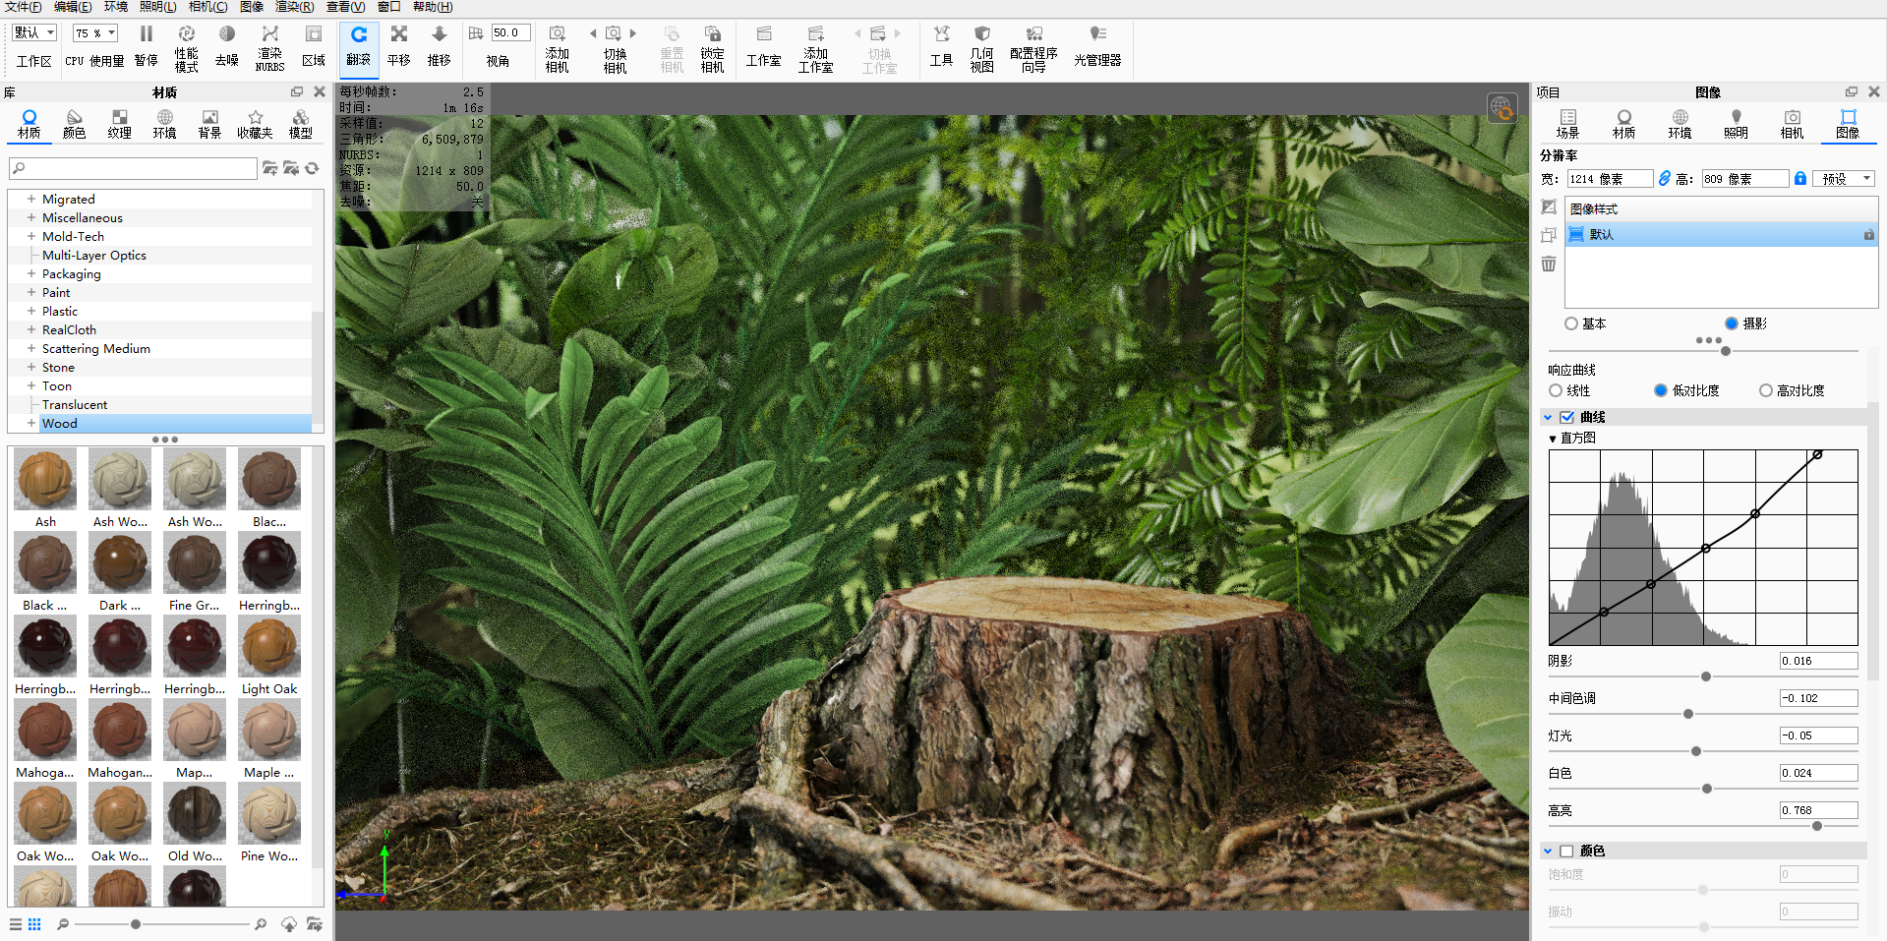The image size is (1887, 941).
Task: Click the Pan (平移) camera tool
Action: (398, 46)
